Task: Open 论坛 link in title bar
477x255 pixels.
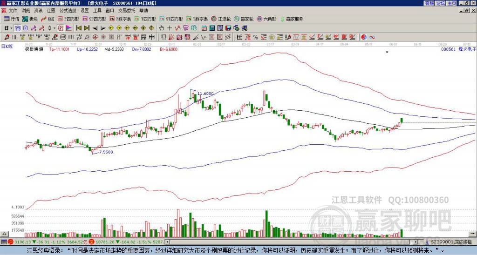Action: (441, 3)
